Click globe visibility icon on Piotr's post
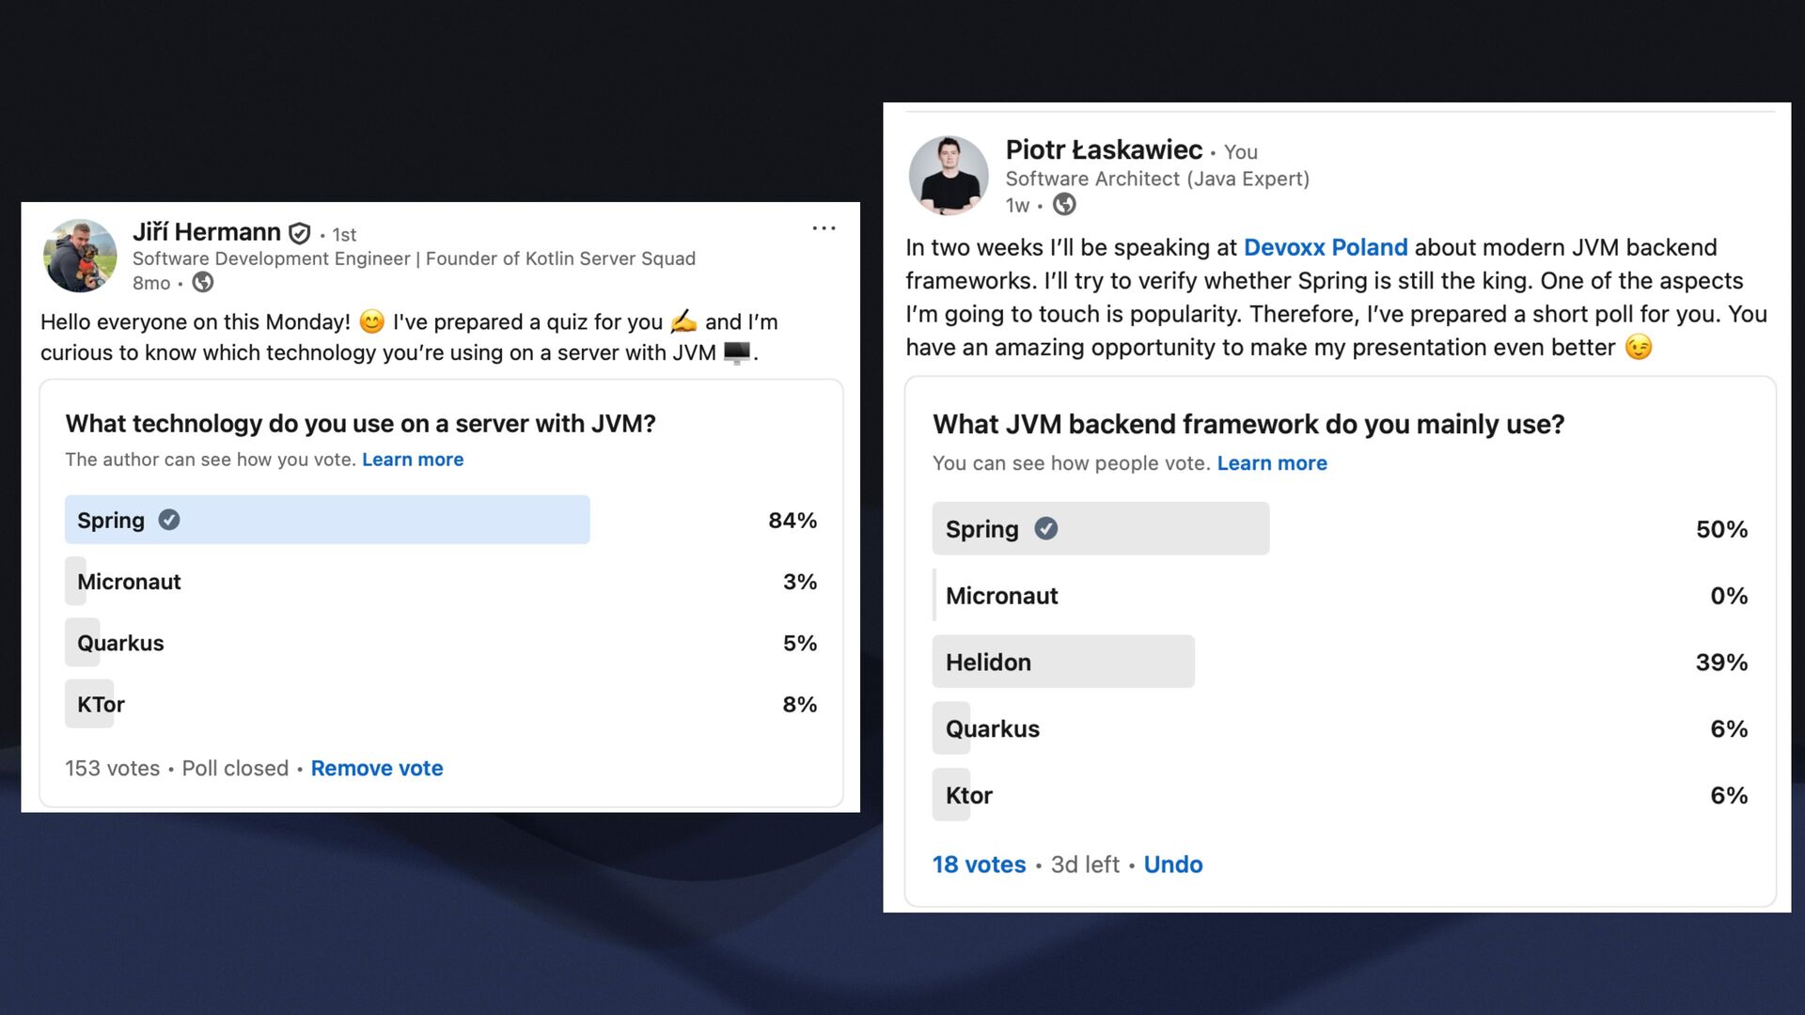Image resolution: width=1805 pixels, height=1015 pixels. point(1064,204)
